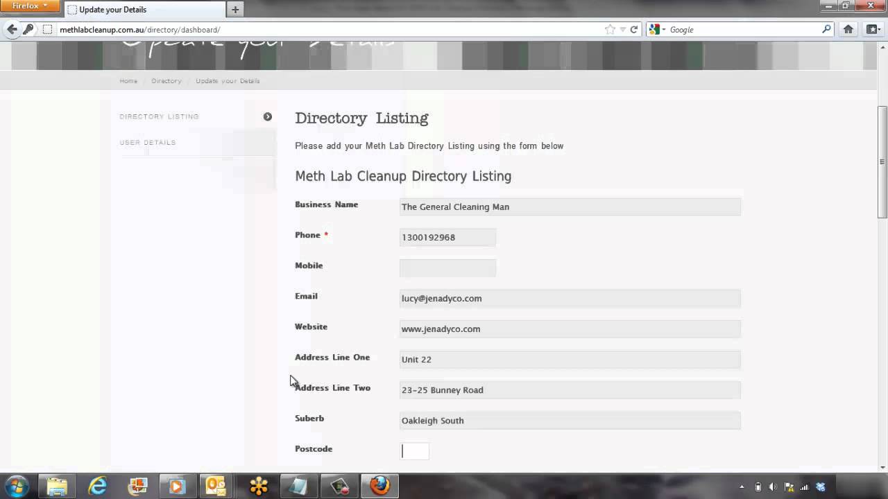The image size is (888, 499).
Task: Click the Directory breadcrumb link
Action: pyautogui.click(x=166, y=81)
